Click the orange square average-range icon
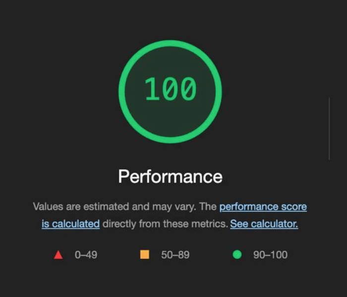 click(x=145, y=255)
